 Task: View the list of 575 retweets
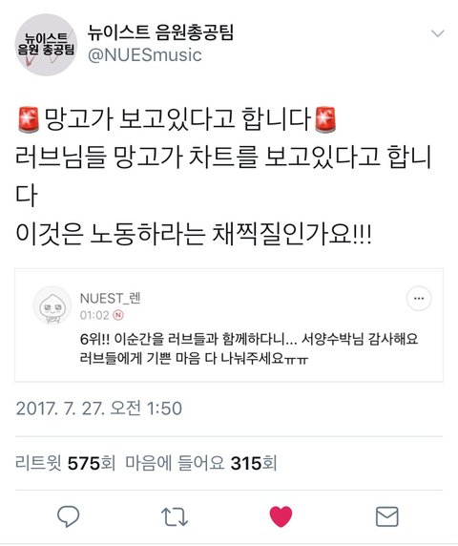[65, 464]
